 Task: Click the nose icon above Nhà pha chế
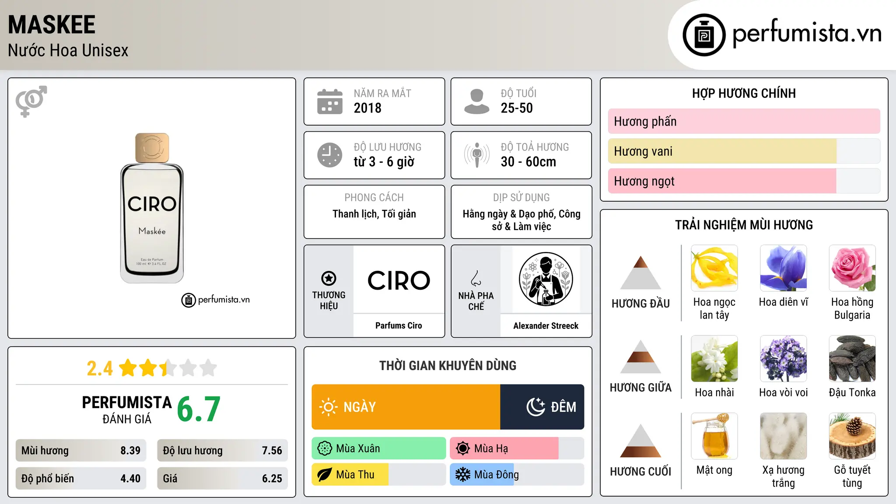476,278
